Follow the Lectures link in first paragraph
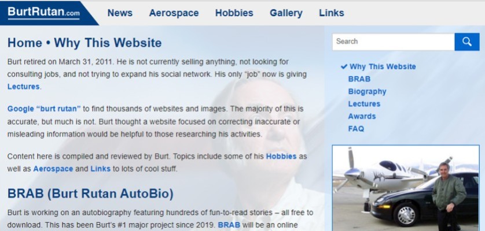The height and width of the screenshot is (231, 485). click(24, 87)
